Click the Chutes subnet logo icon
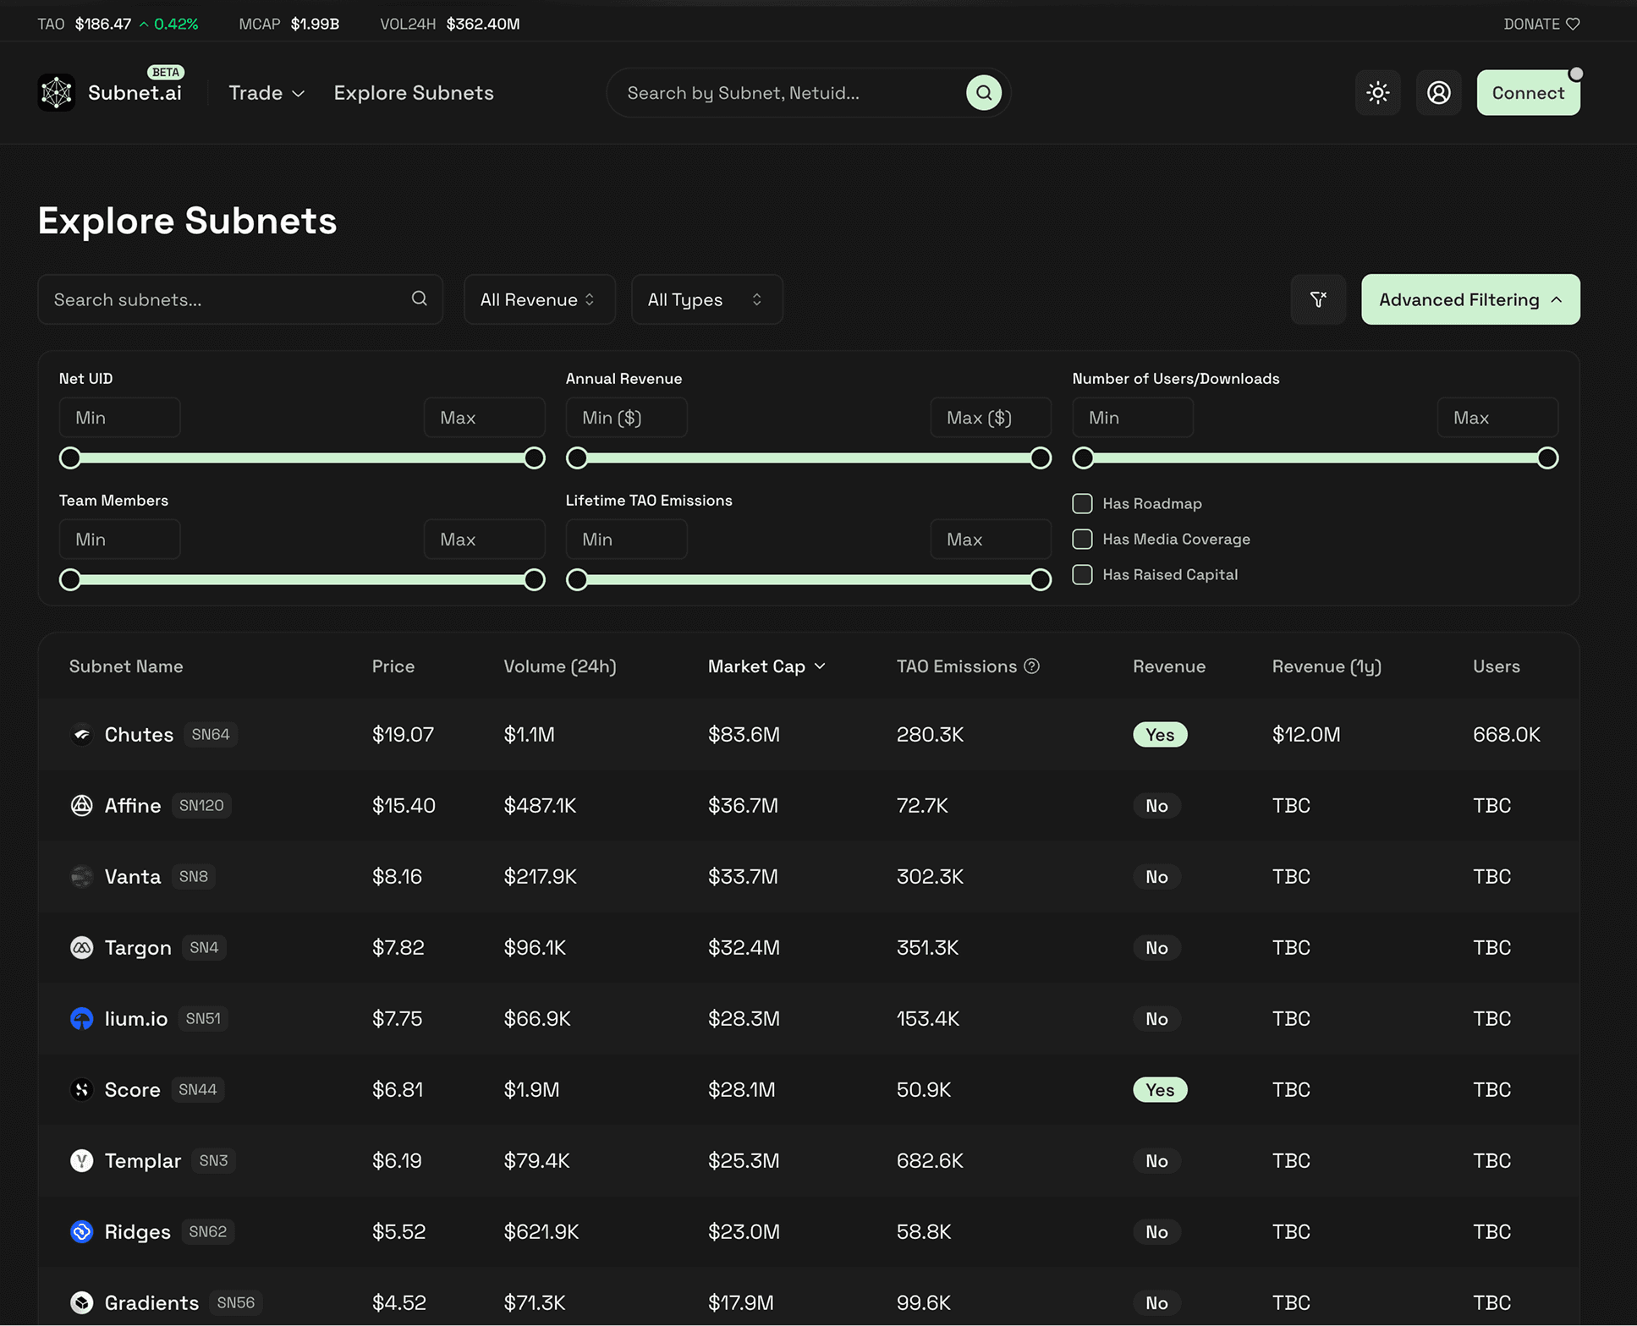The height and width of the screenshot is (1326, 1637). tap(81, 735)
